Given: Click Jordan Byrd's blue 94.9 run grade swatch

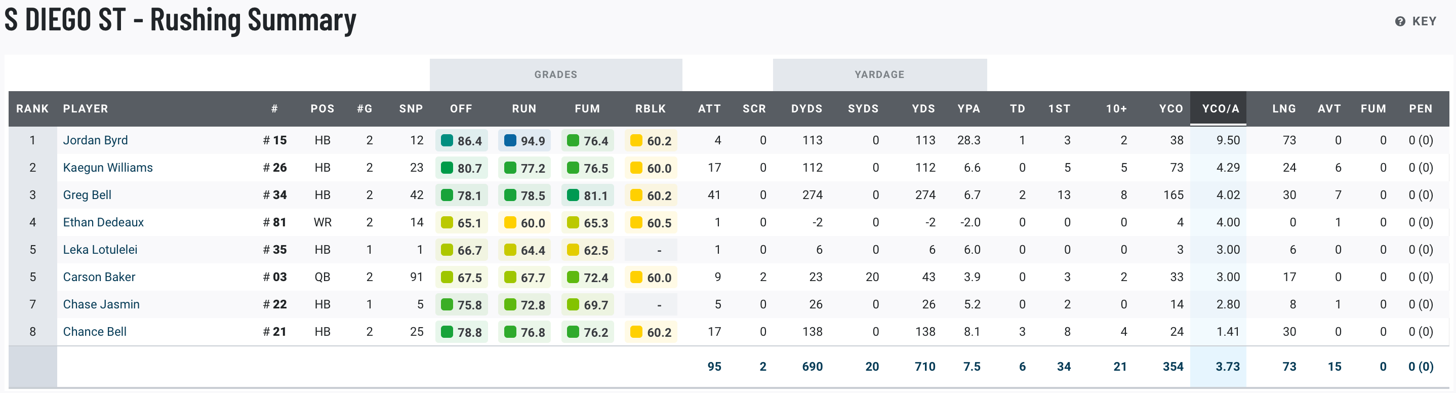Looking at the screenshot, I should click(510, 140).
